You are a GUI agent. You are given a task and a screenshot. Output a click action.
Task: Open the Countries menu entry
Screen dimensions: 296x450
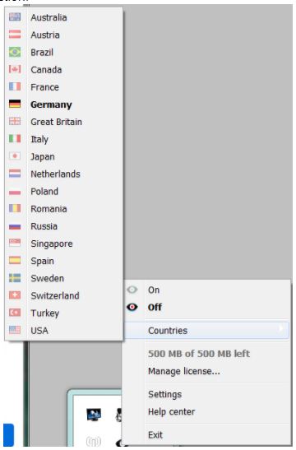point(206,331)
